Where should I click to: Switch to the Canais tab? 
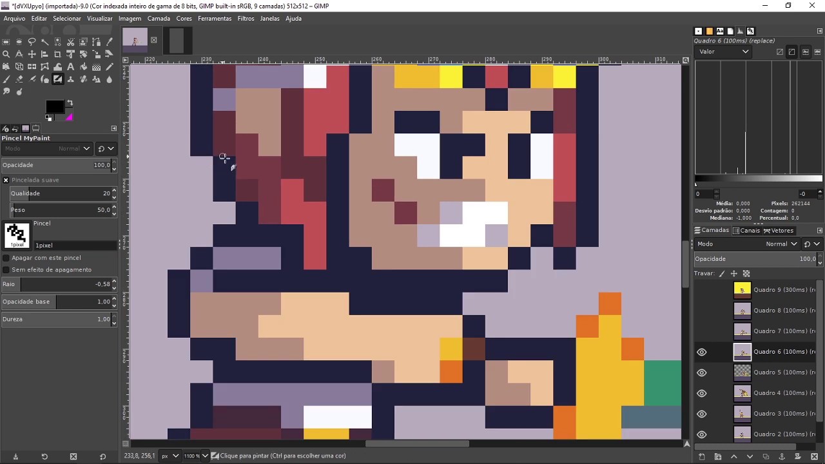click(746, 230)
